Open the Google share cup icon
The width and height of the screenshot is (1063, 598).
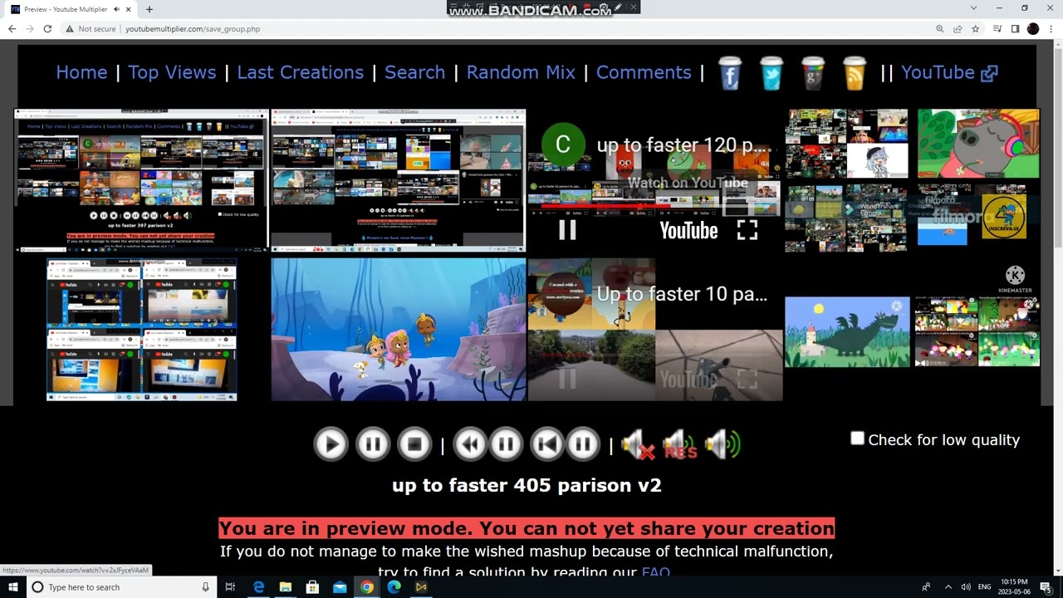813,73
